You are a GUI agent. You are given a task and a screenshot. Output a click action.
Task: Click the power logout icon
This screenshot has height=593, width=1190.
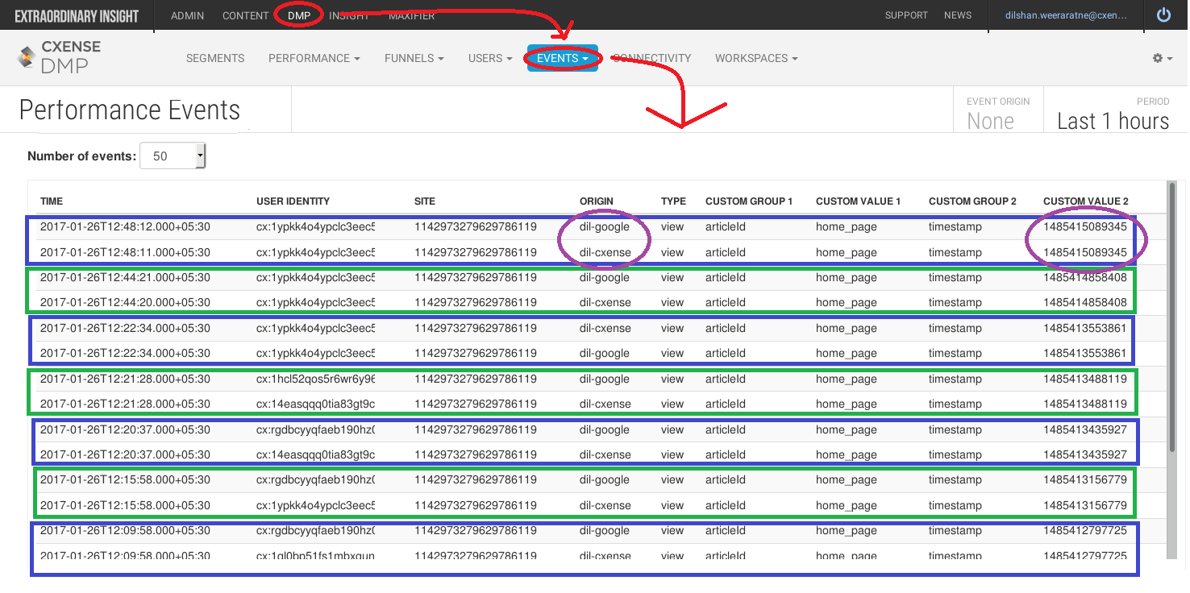click(x=1163, y=15)
